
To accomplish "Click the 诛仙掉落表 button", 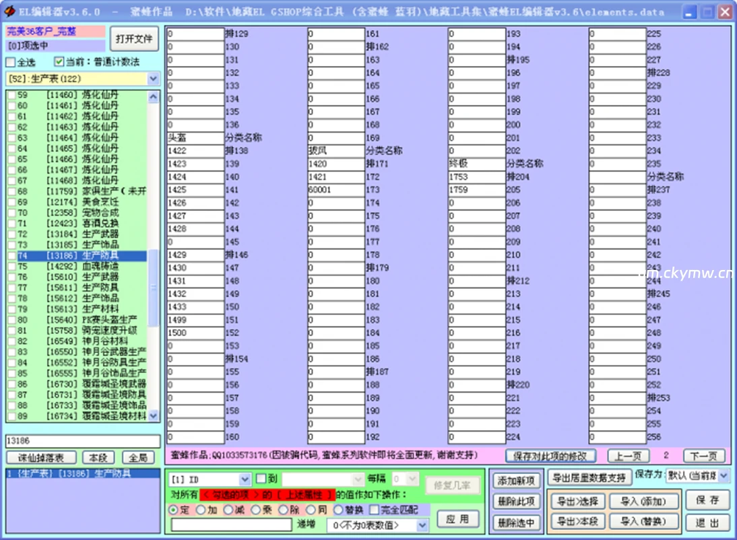I will tap(41, 458).
